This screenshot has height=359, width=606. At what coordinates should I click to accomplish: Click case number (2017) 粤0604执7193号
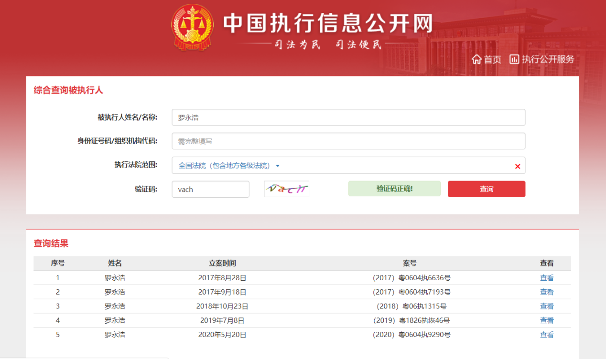coord(411,292)
